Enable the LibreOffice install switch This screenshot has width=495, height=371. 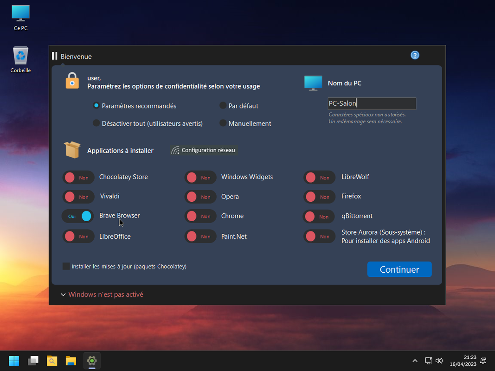[x=78, y=237]
